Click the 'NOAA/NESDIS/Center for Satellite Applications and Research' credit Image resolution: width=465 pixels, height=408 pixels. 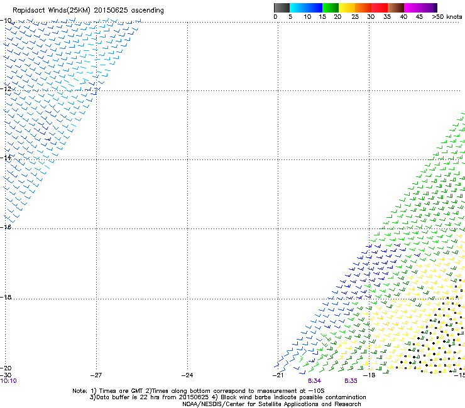[271, 404]
